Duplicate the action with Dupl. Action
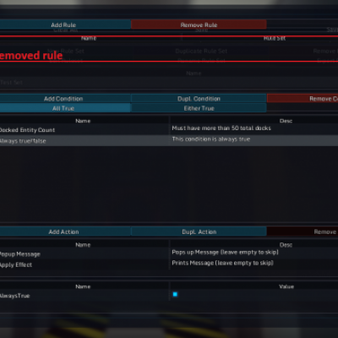 [x=199, y=232]
